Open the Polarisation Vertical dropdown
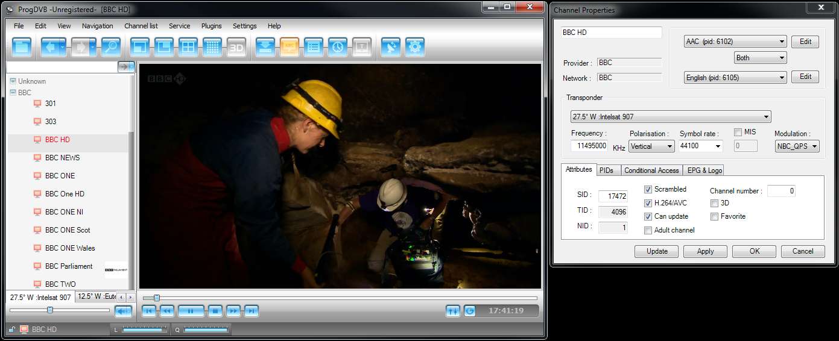839x341 pixels. click(x=651, y=146)
